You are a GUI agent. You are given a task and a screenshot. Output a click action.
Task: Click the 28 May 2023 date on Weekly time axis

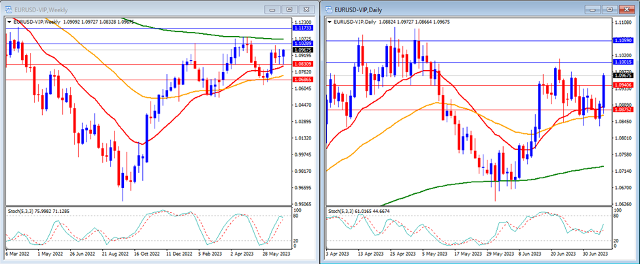[276, 253]
